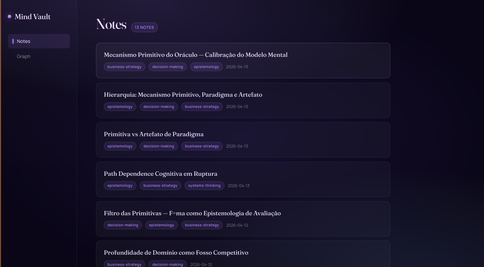Open note 'Filtro das Primitivas — F=ma como Epistemologia de Avaliação'
This screenshot has height=267, width=484.
click(x=192, y=213)
